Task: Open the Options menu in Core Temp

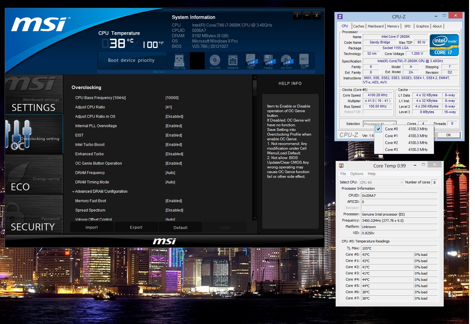Action: coord(357,174)
